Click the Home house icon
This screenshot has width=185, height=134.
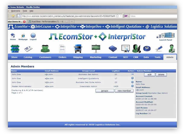click(13, 35)
